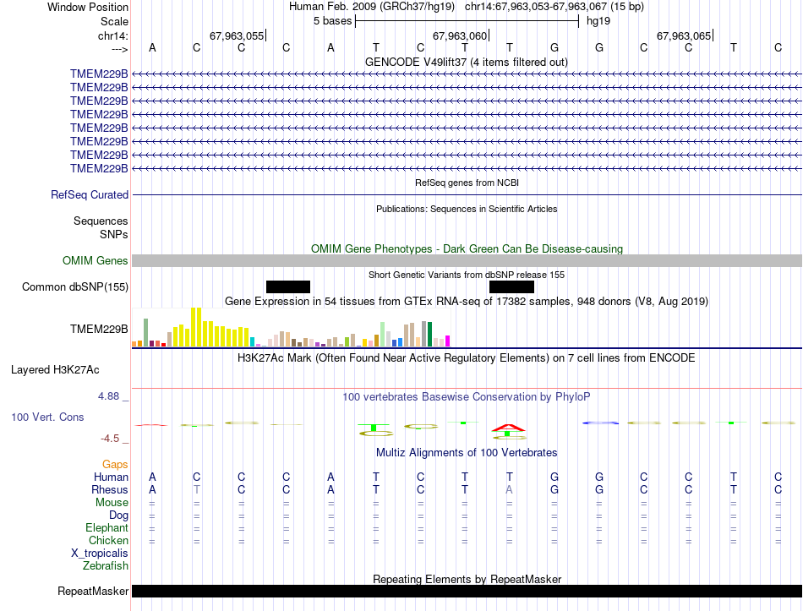Click the SNPs track label
The height and width of the screenshot is (611, 803).
tap(114, 234)
